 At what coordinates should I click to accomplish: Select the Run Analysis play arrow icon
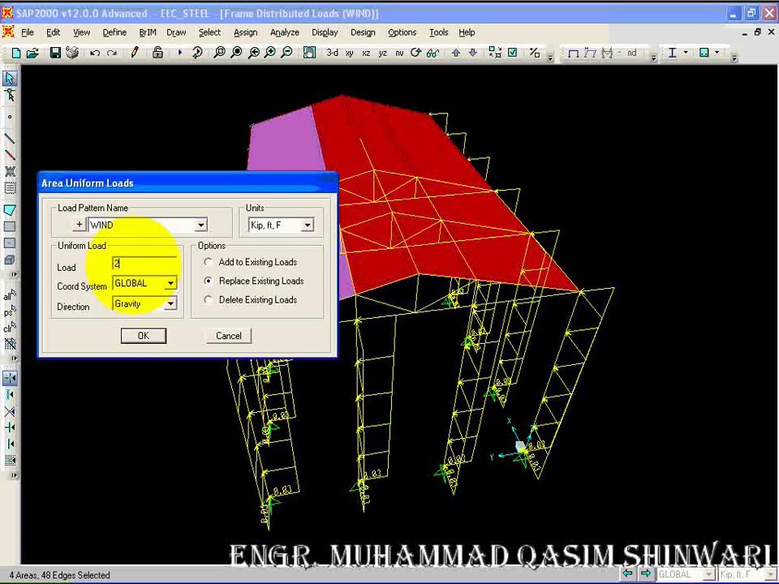tap(180, 52)
